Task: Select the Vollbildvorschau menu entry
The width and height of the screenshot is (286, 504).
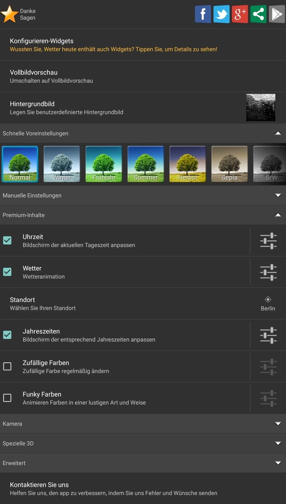Action: pyautogui.click(x=51, y=76)
